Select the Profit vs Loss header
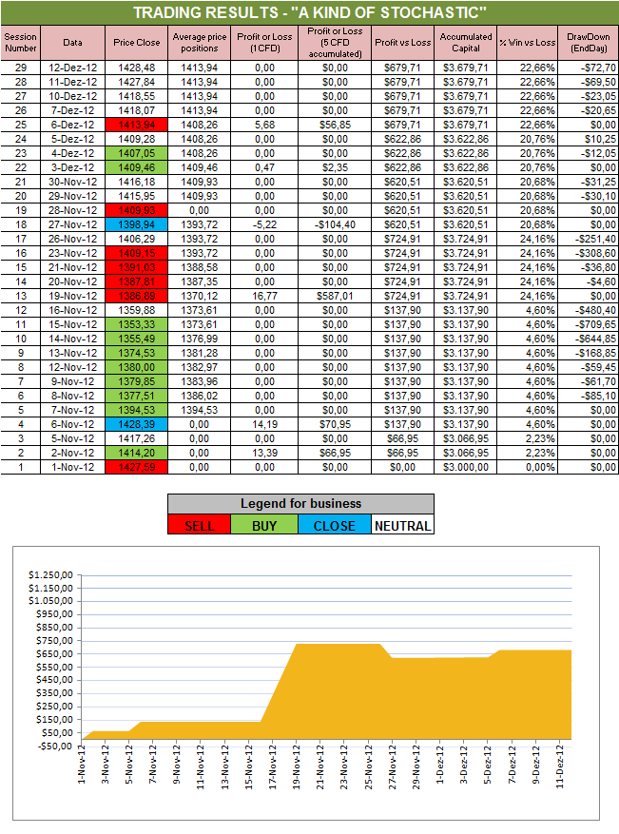 pyautogui.click(x=402, y=43)
